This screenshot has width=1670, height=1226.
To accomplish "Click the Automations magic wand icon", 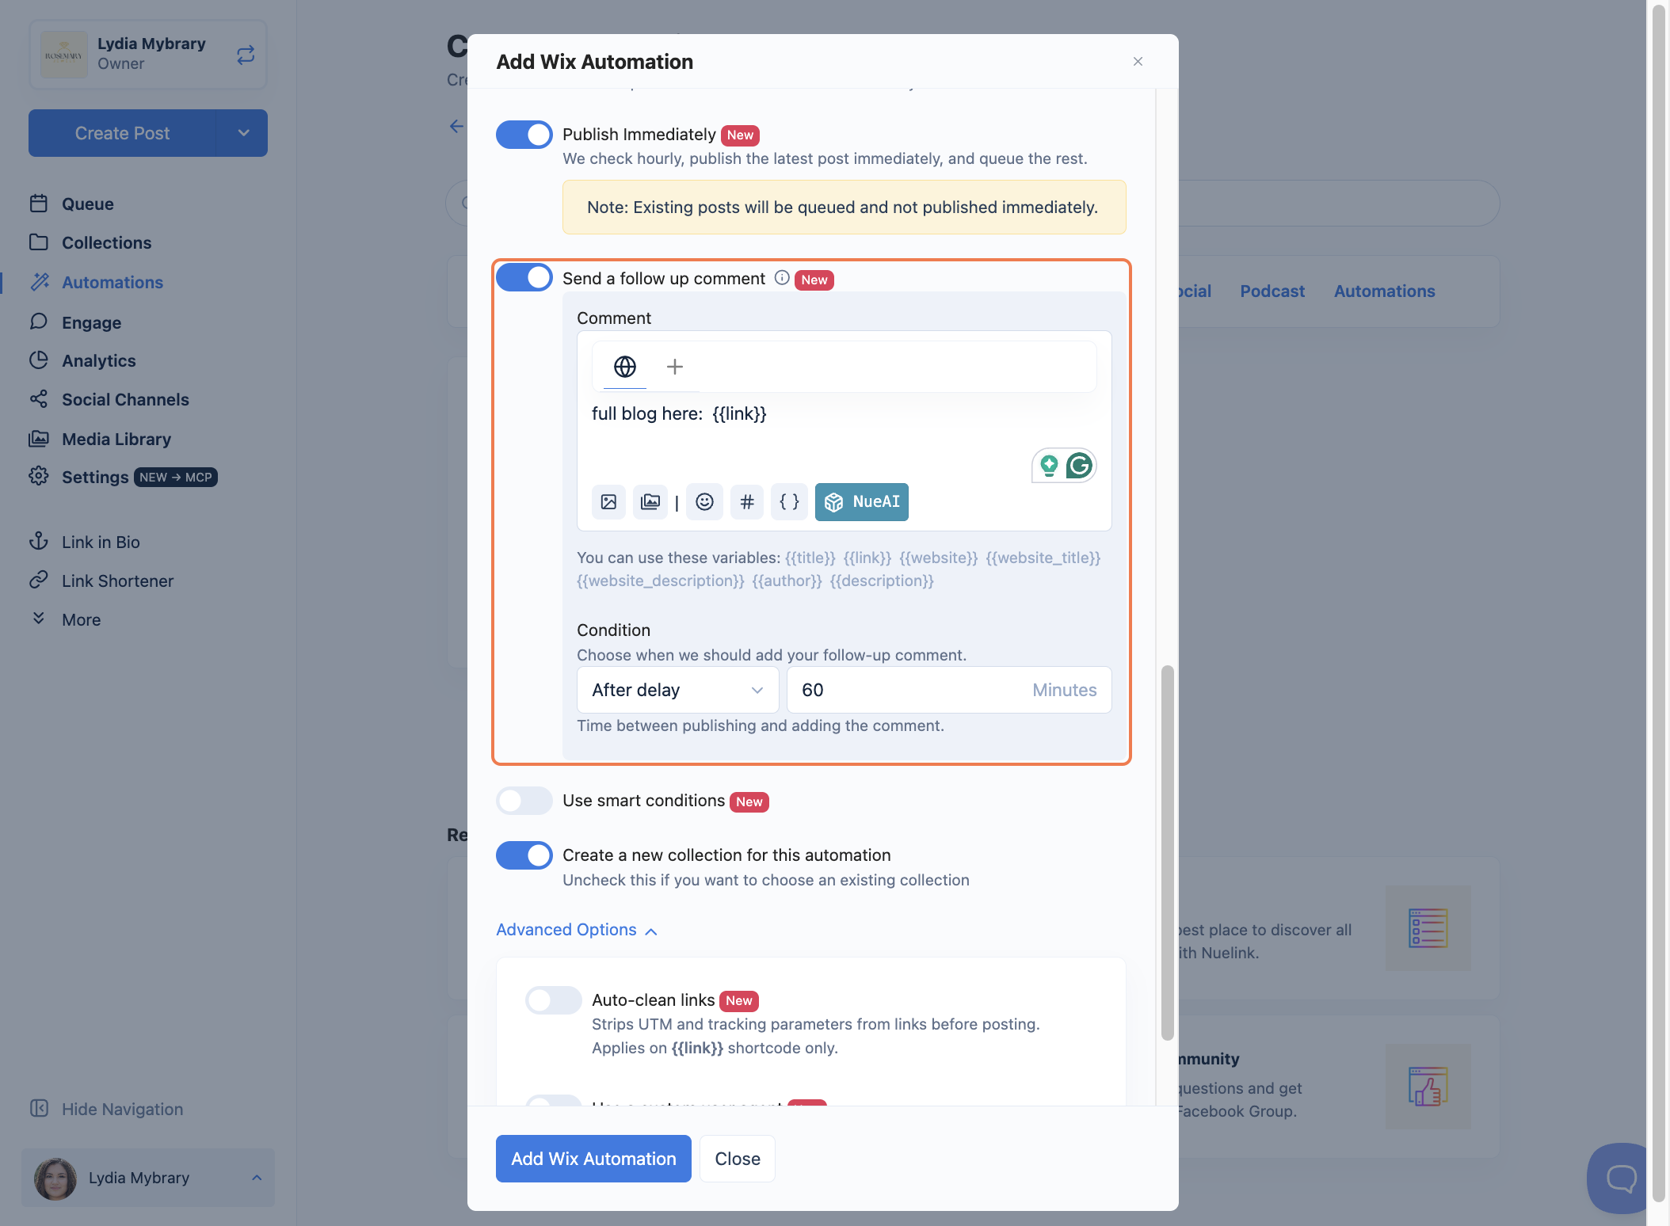I will click(40, 282).
